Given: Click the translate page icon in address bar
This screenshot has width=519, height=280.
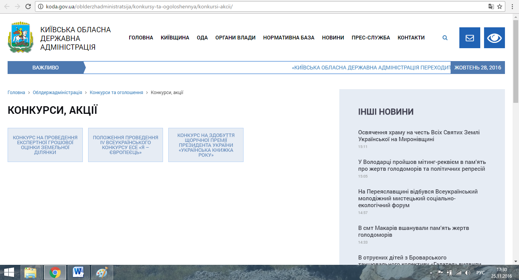Looking at the screenshot, I should pos(491,6).
